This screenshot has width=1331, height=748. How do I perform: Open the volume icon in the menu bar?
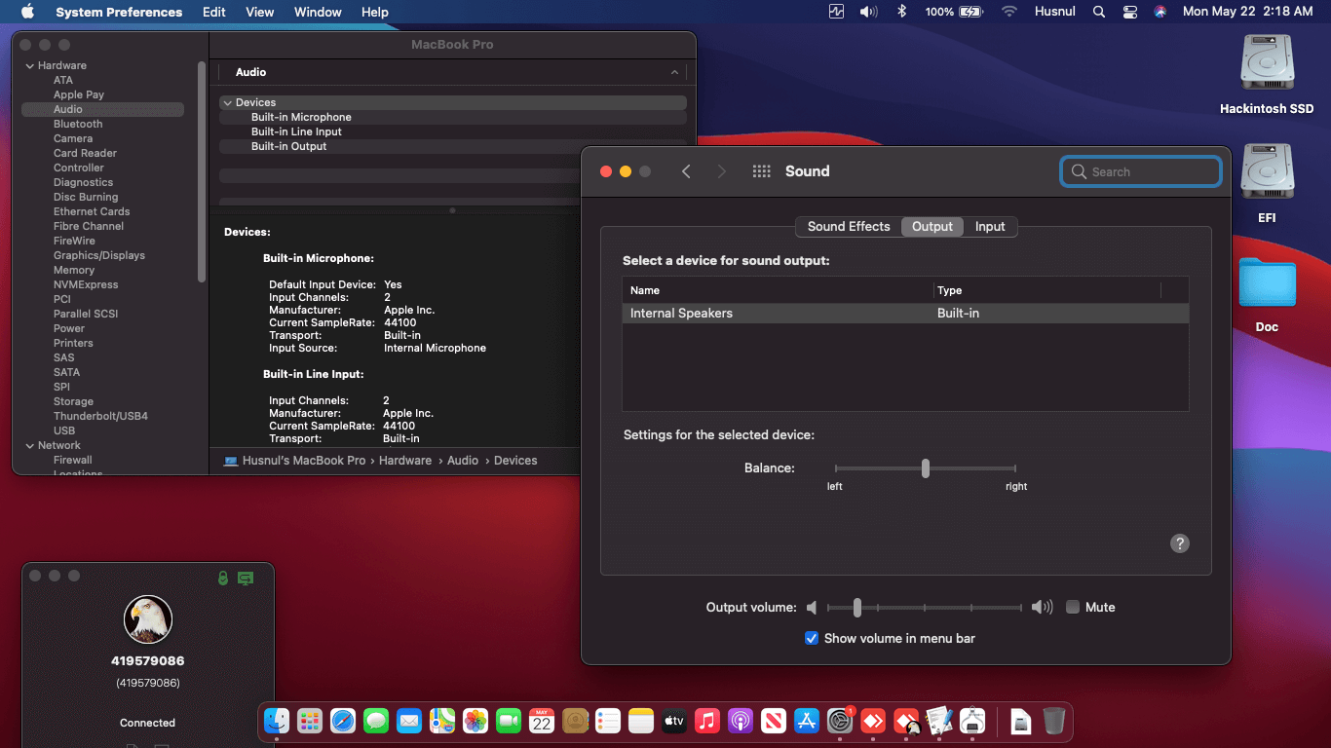[x=868, y=12]
